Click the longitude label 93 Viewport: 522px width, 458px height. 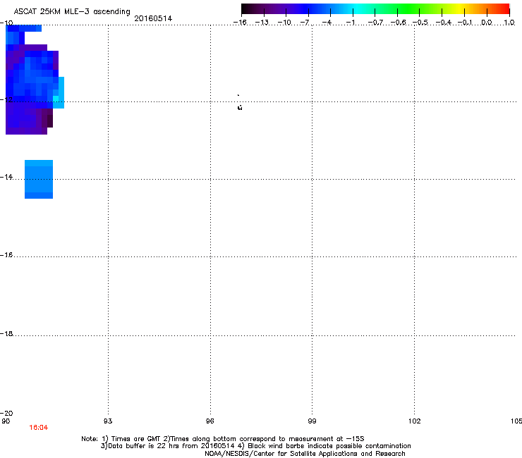[108, 421]
